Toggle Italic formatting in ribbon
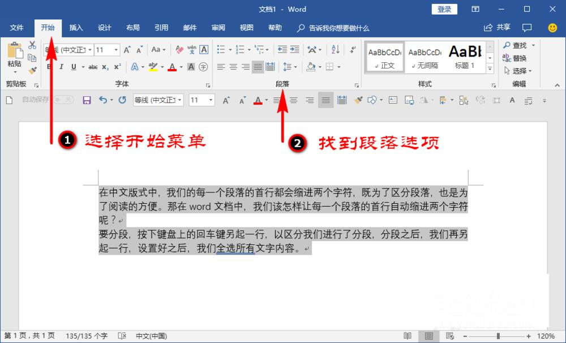The image size is (566, 343). coord(61,67)
